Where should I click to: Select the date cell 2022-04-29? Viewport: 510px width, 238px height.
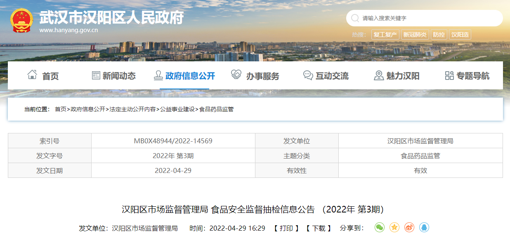(x=173, y=170)
